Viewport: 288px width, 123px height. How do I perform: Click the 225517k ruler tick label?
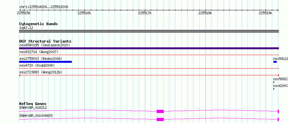point(145,13)
